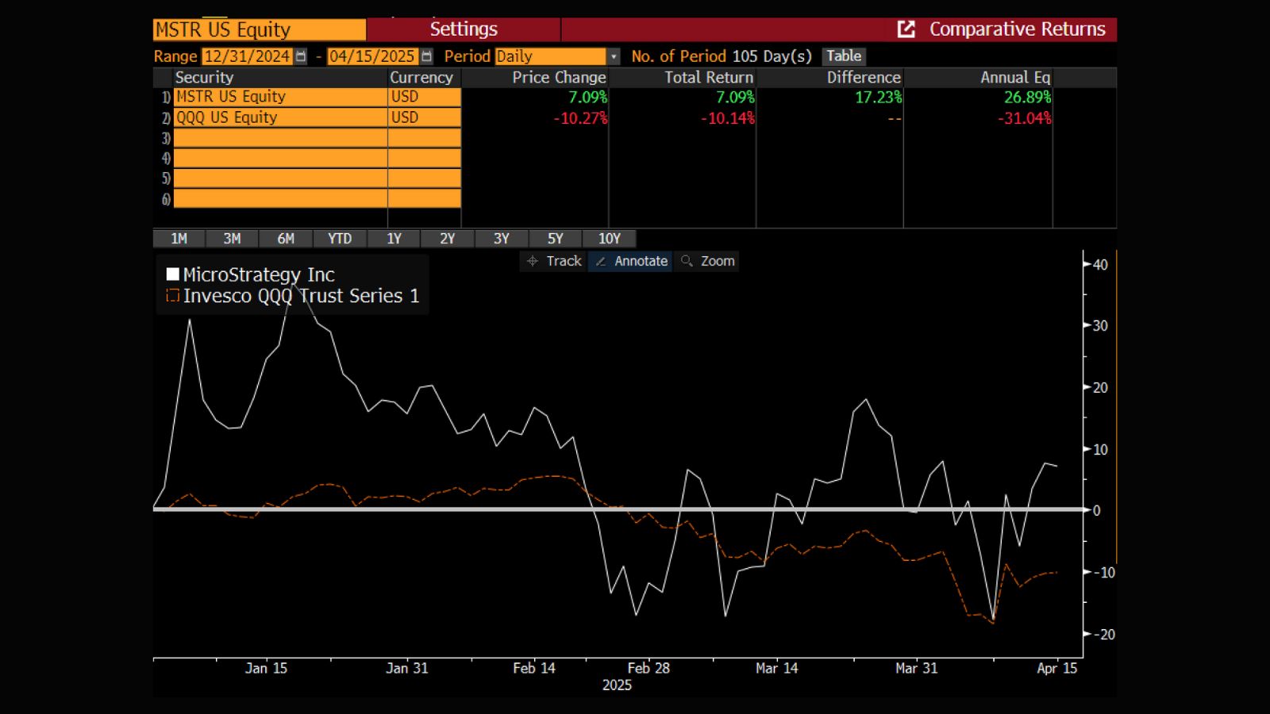Select the 1Y range tab
1270x714 pixels.
pos(394,239)
